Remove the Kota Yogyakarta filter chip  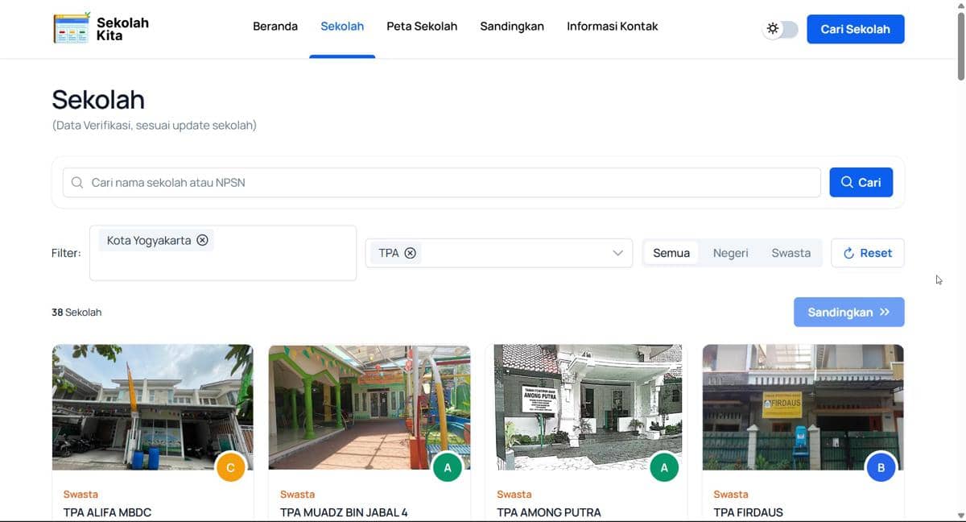[203, 239]
